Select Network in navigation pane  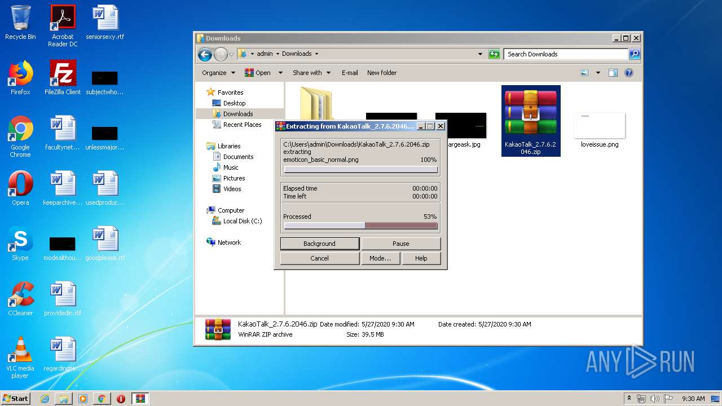(229, 242)
